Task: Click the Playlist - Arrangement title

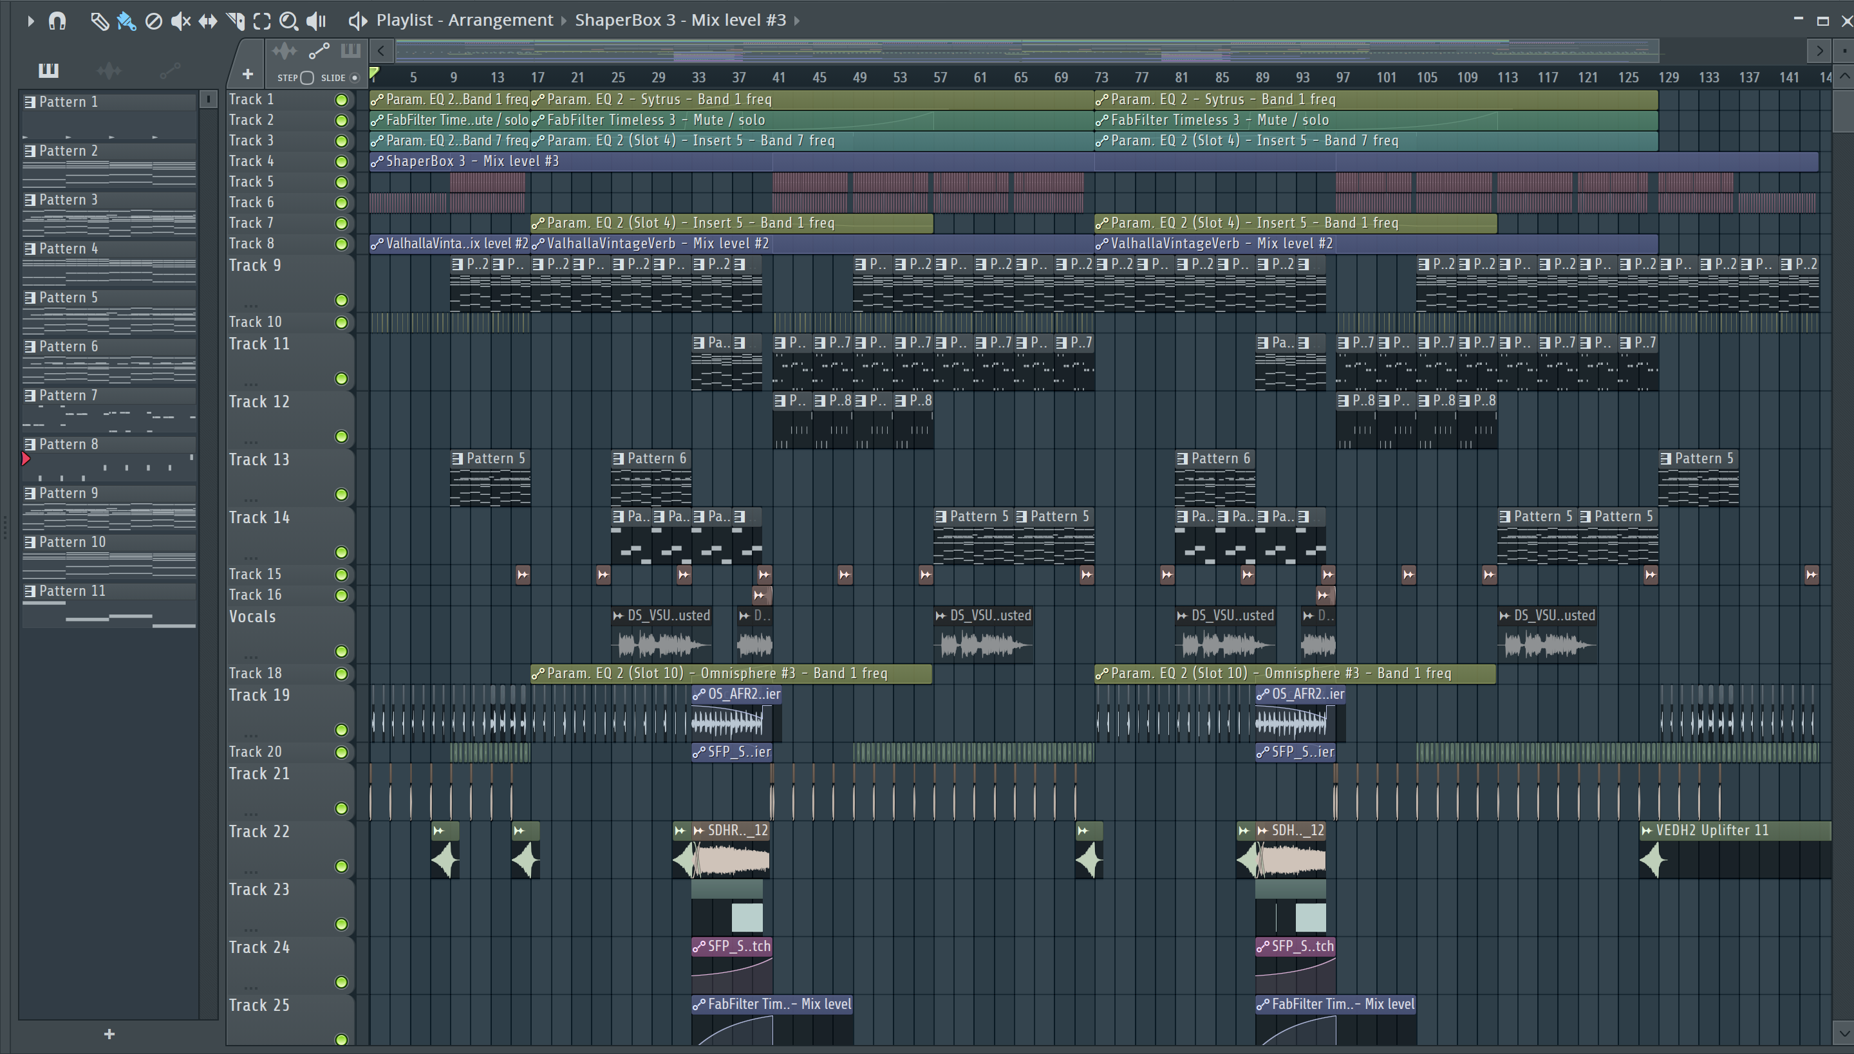Action: tap(465, 21)
